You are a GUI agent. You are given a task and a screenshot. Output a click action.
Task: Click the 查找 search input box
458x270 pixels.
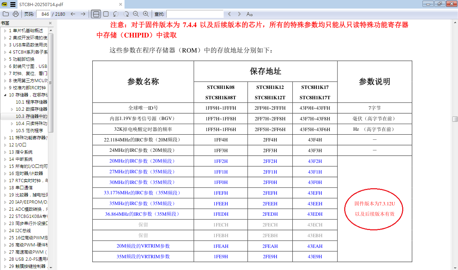tap(195, 14)
